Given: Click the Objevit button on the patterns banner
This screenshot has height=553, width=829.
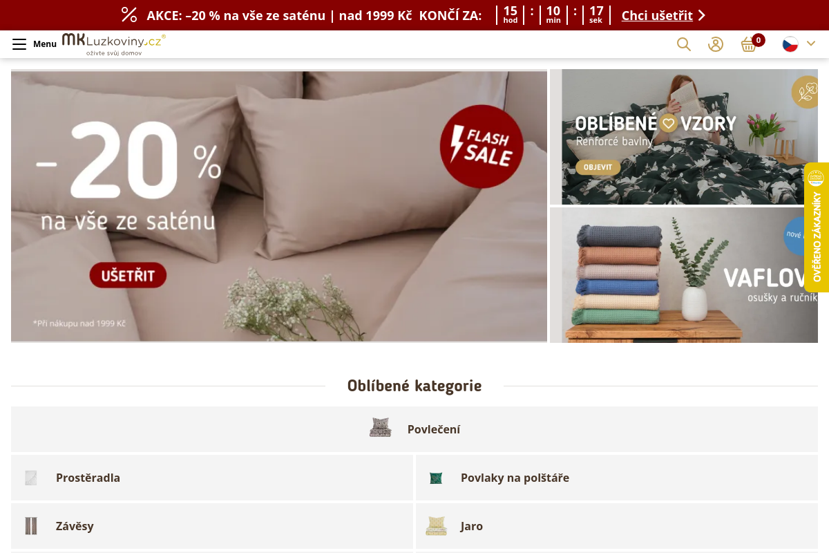Looking at the screenshot, I should (598, 167).
